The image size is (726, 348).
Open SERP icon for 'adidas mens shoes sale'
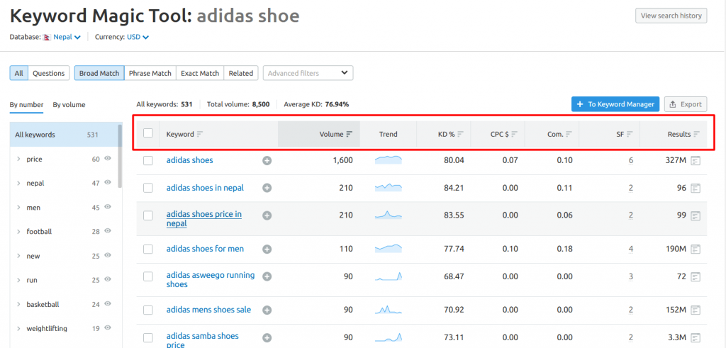[x=696, y=310]
